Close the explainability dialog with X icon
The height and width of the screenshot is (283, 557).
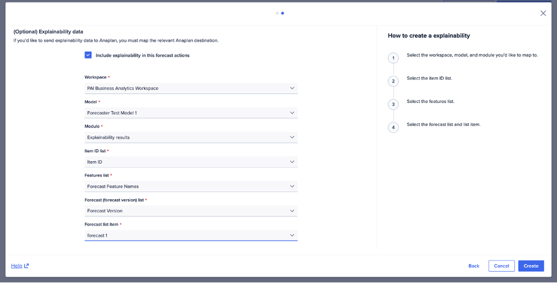[543, 13]
